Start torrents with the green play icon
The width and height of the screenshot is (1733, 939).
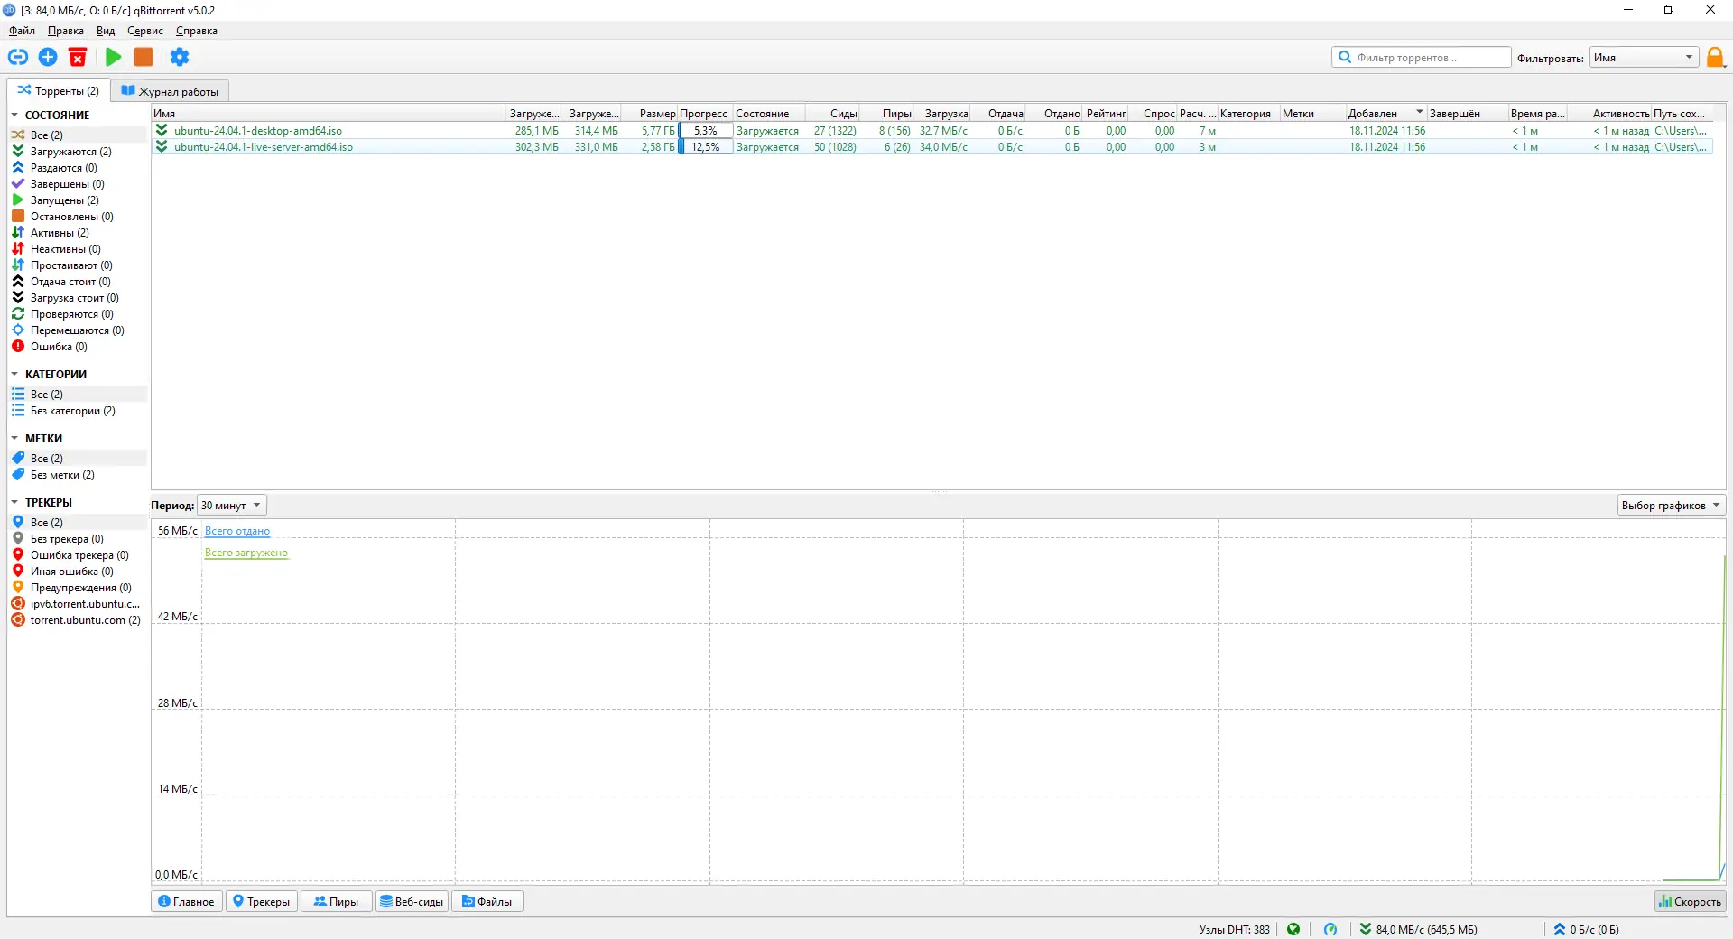click(113, 57)
